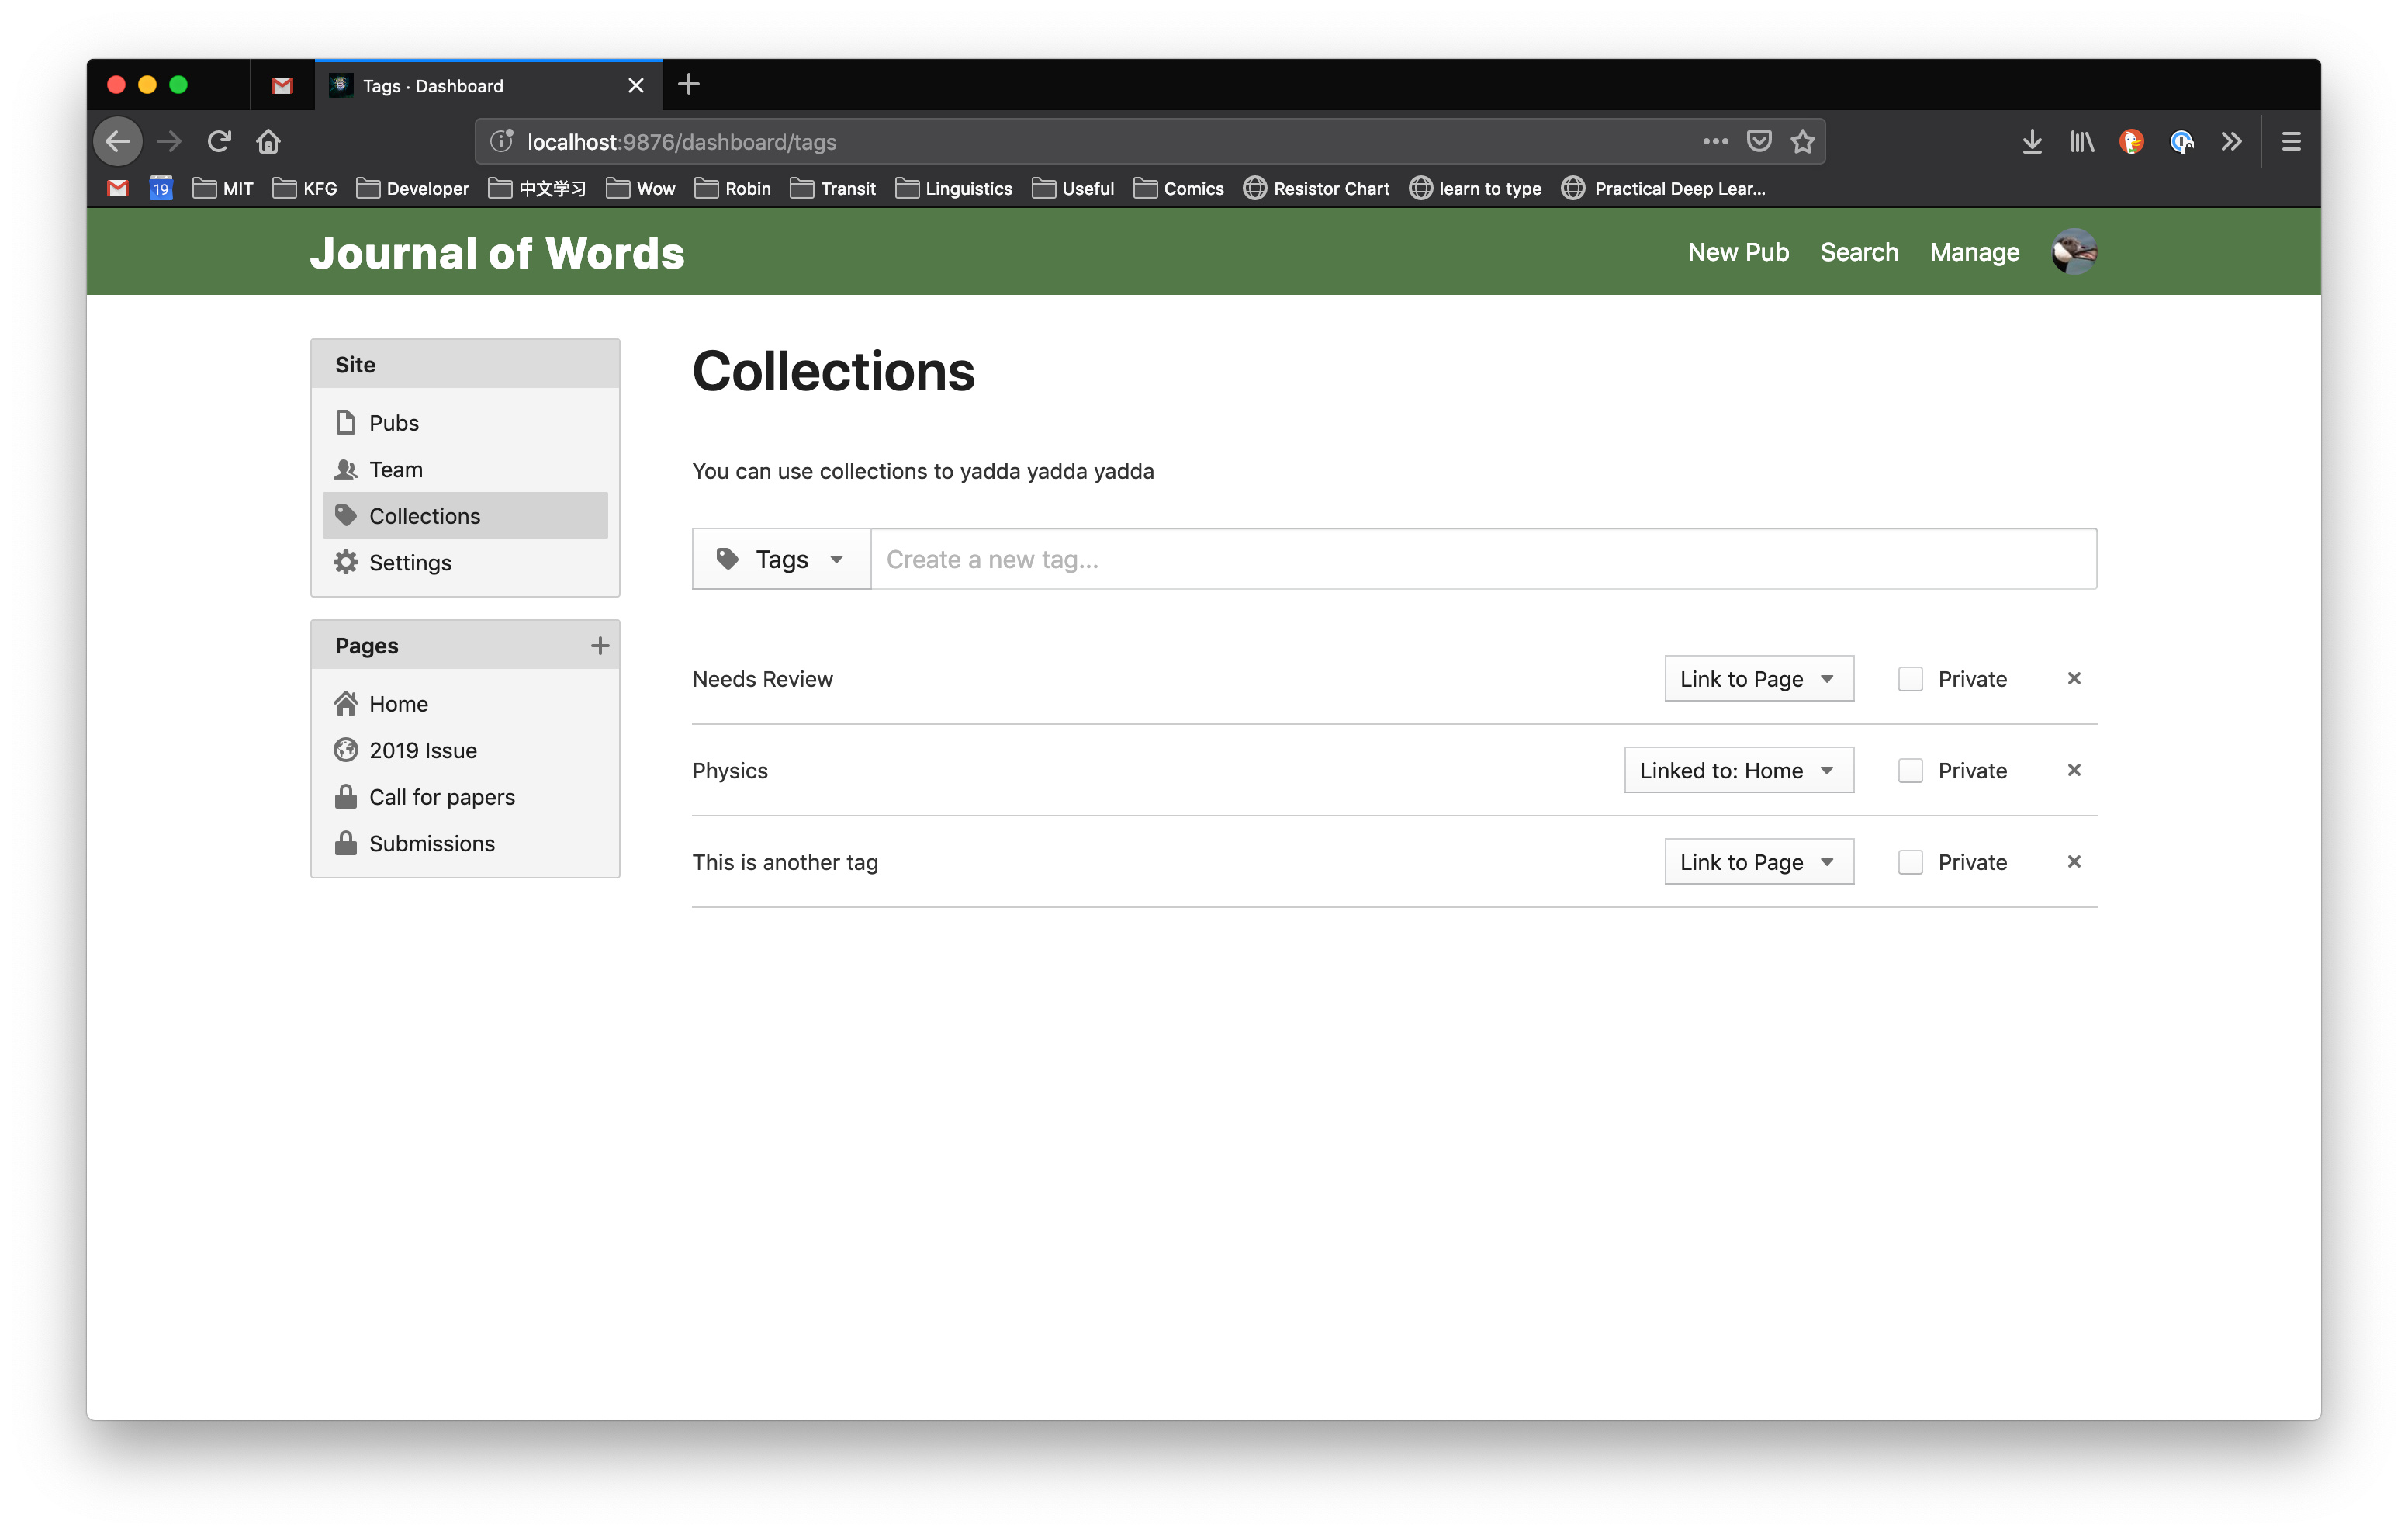Open the 中文学习 bookmarks folder
Screen dimensions: 2408x1535
click(536, 188)
